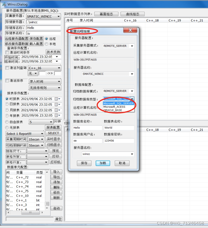Click the 载入配置 button
The height and width of the screenshot is (228, 208).
(x=36, y=44)
